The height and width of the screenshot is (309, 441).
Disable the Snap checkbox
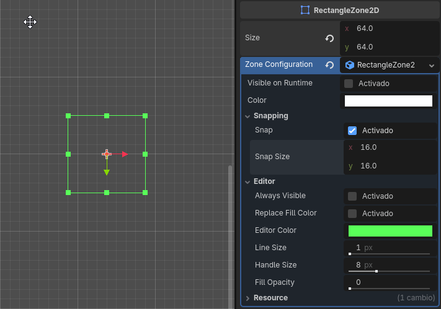tap(352, 130)
